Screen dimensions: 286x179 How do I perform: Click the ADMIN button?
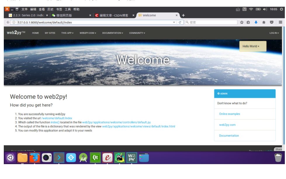[x=245, y=94]
